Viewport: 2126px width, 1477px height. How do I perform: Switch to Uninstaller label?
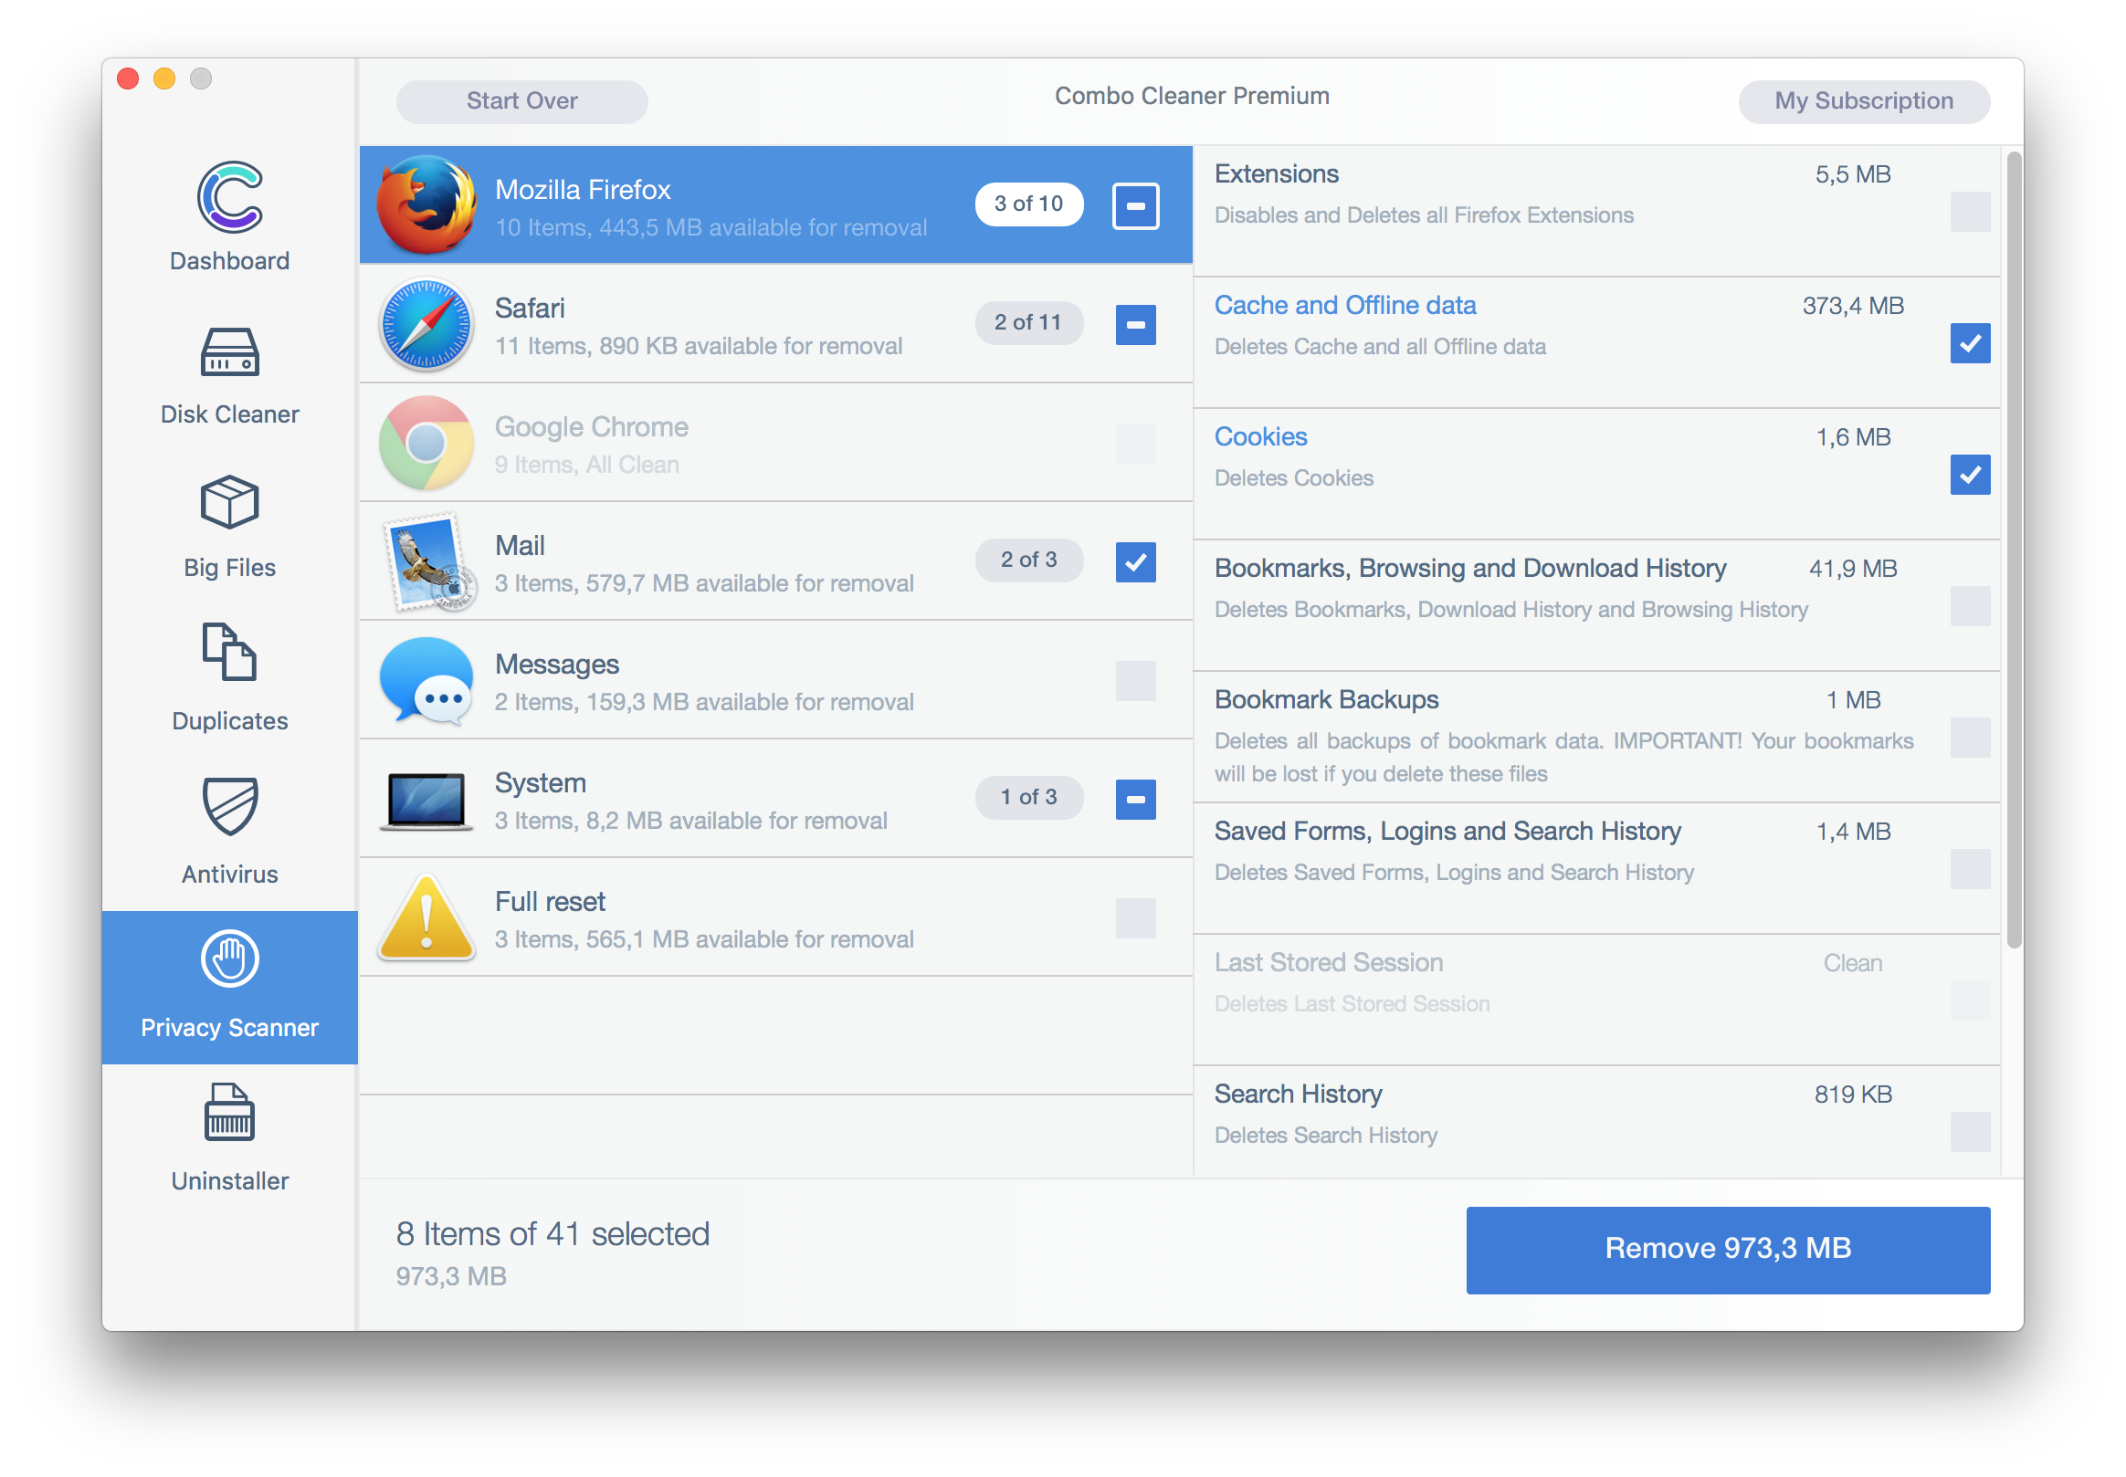point(229,1181)
